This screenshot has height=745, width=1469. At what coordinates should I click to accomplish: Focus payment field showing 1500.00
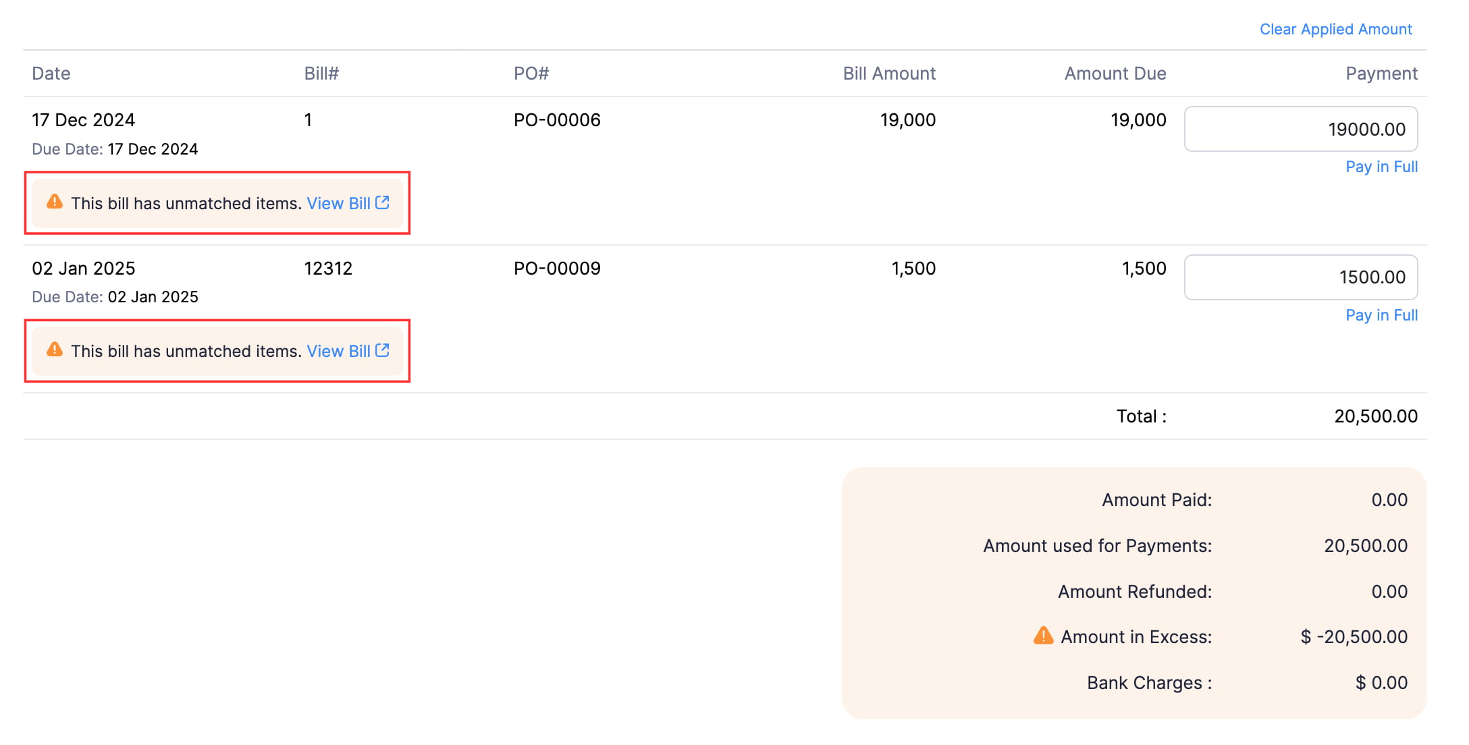[x=1300, y=277]
